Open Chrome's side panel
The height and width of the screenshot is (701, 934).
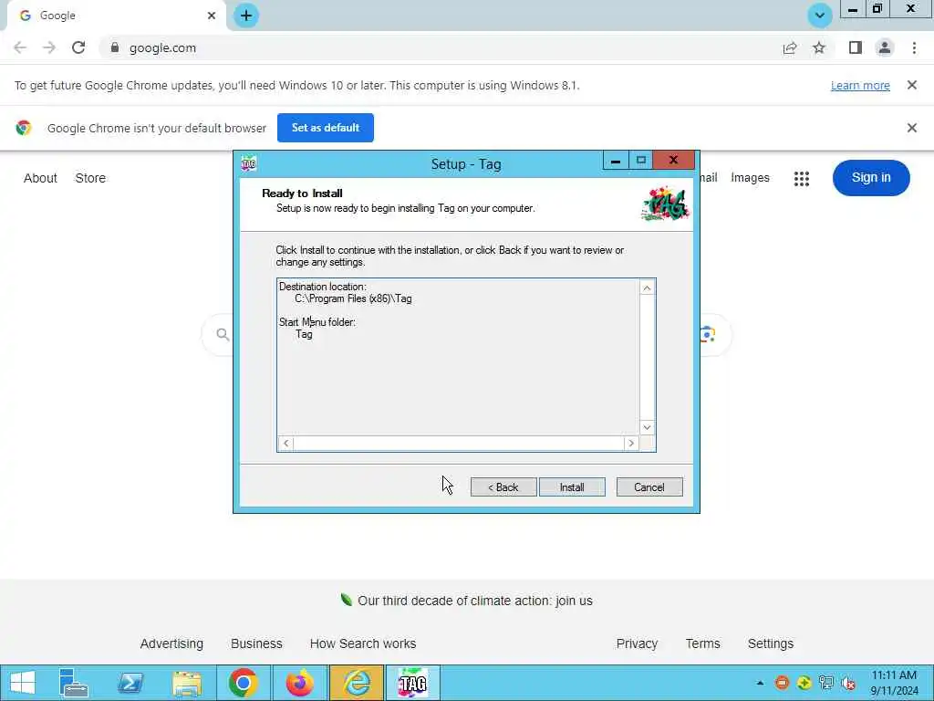point(856,47)
